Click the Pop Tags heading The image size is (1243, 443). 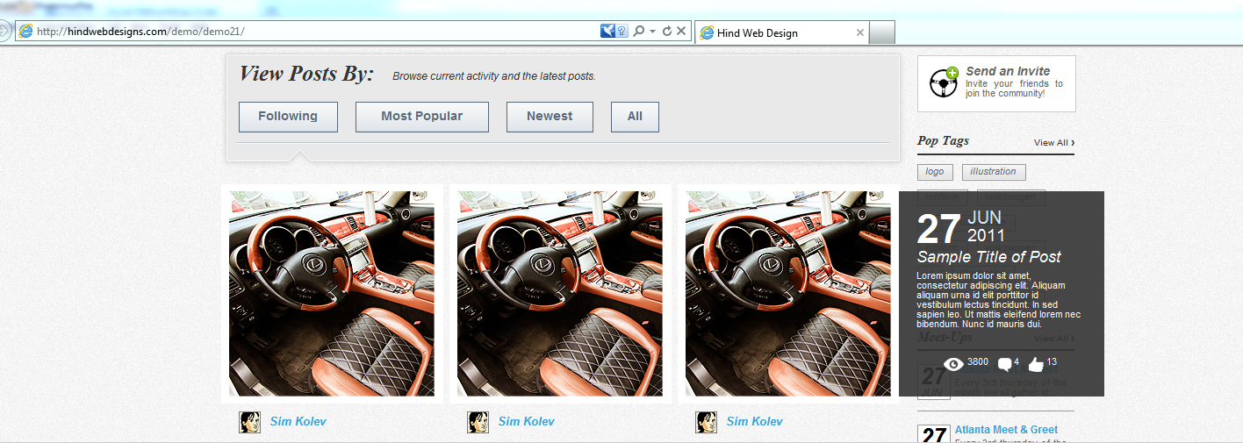point(943,141)
